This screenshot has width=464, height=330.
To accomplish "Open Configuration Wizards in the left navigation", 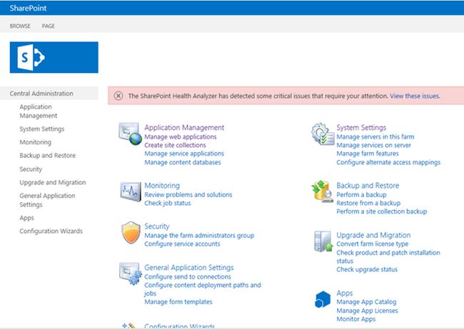I will click(x=51, y=231).
